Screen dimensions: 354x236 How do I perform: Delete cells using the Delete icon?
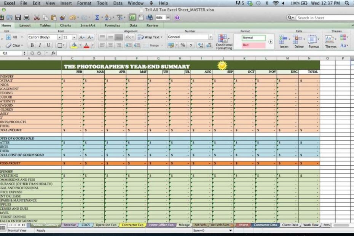[297, 40]
